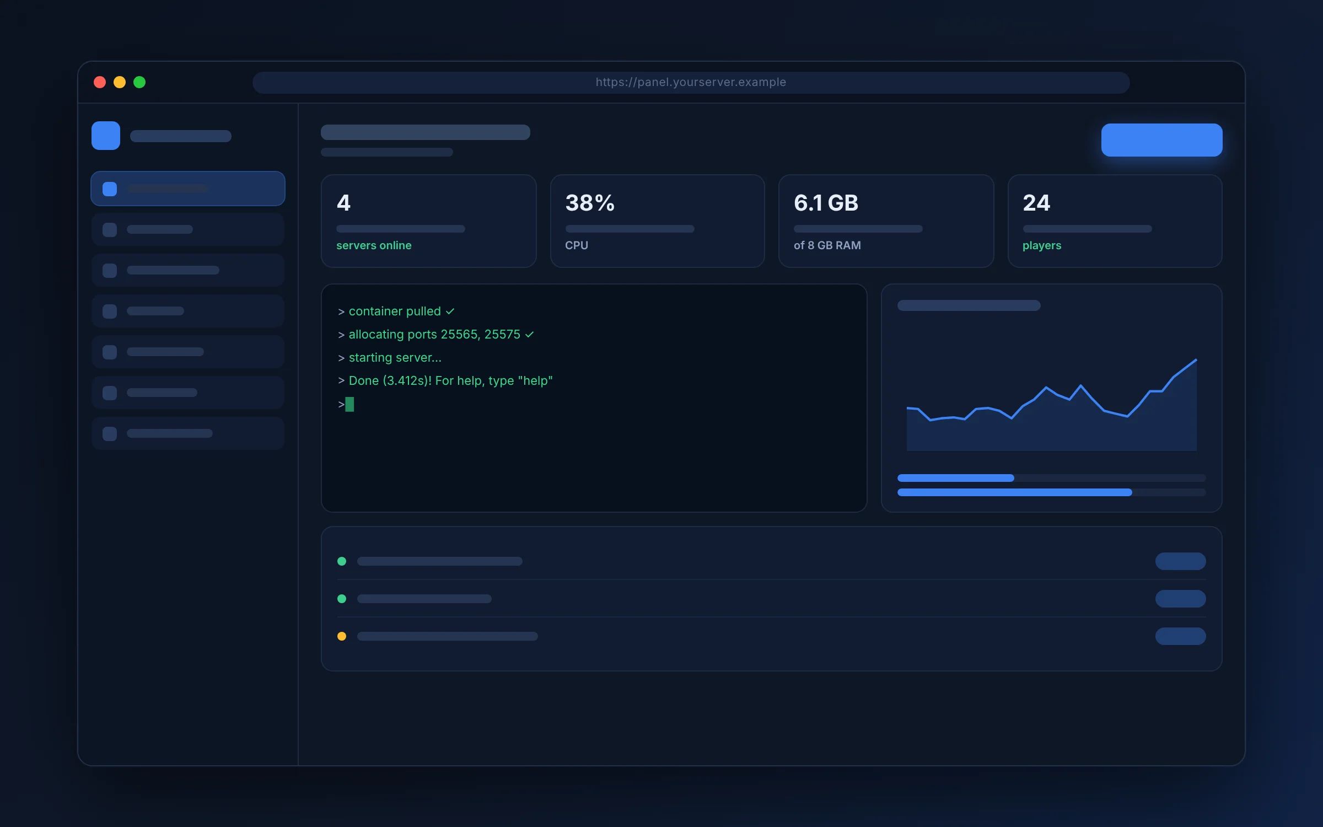Open the '24 players' stat card
Screen dimensions: 1323x827
pyautogui.click(x=1115, y=221)
